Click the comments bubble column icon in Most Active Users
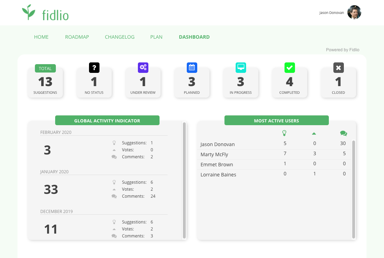 point(344,133)
